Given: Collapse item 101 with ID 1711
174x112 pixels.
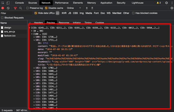Looking at the screenshot, I should (34, 40).
